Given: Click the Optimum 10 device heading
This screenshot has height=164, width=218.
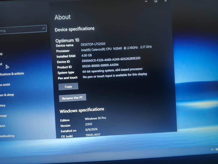Looking at the screenshot, I should click(x=67, y=40).
